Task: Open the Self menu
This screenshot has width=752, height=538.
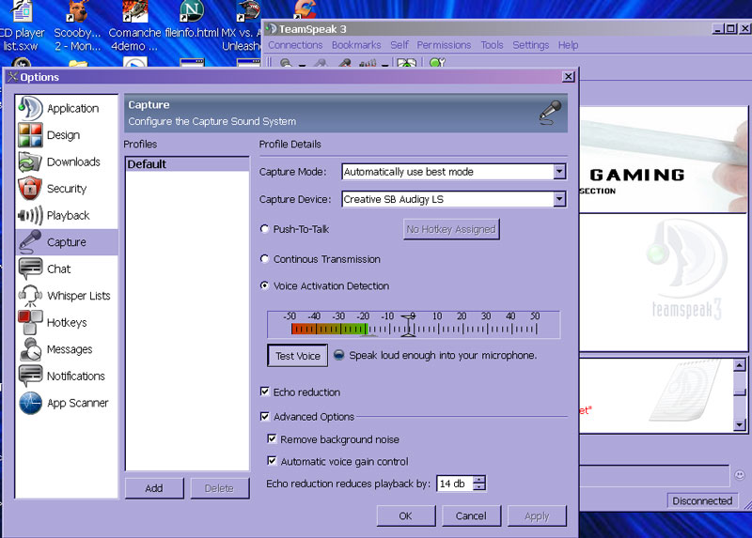Action: click(399, 45)
